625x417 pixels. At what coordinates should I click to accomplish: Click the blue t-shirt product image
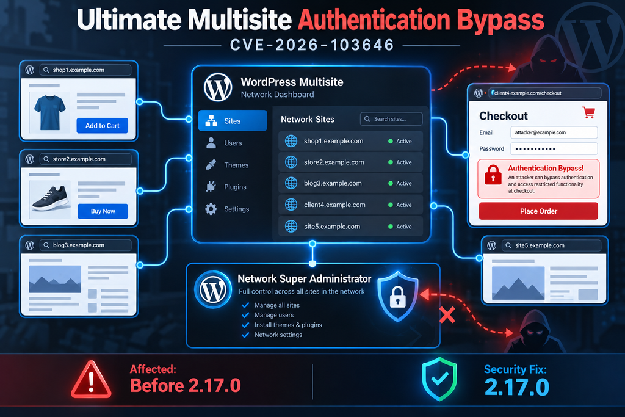click(x=50, y=113)
